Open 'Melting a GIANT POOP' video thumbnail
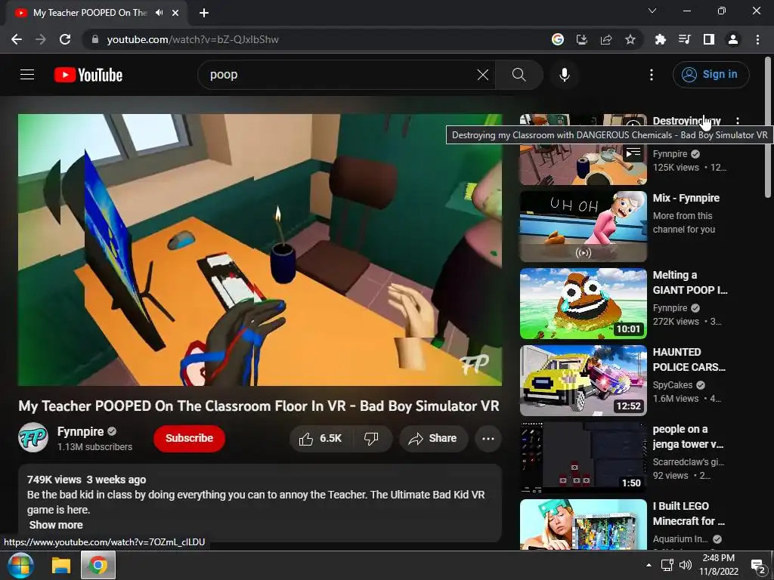 point(583,304)
